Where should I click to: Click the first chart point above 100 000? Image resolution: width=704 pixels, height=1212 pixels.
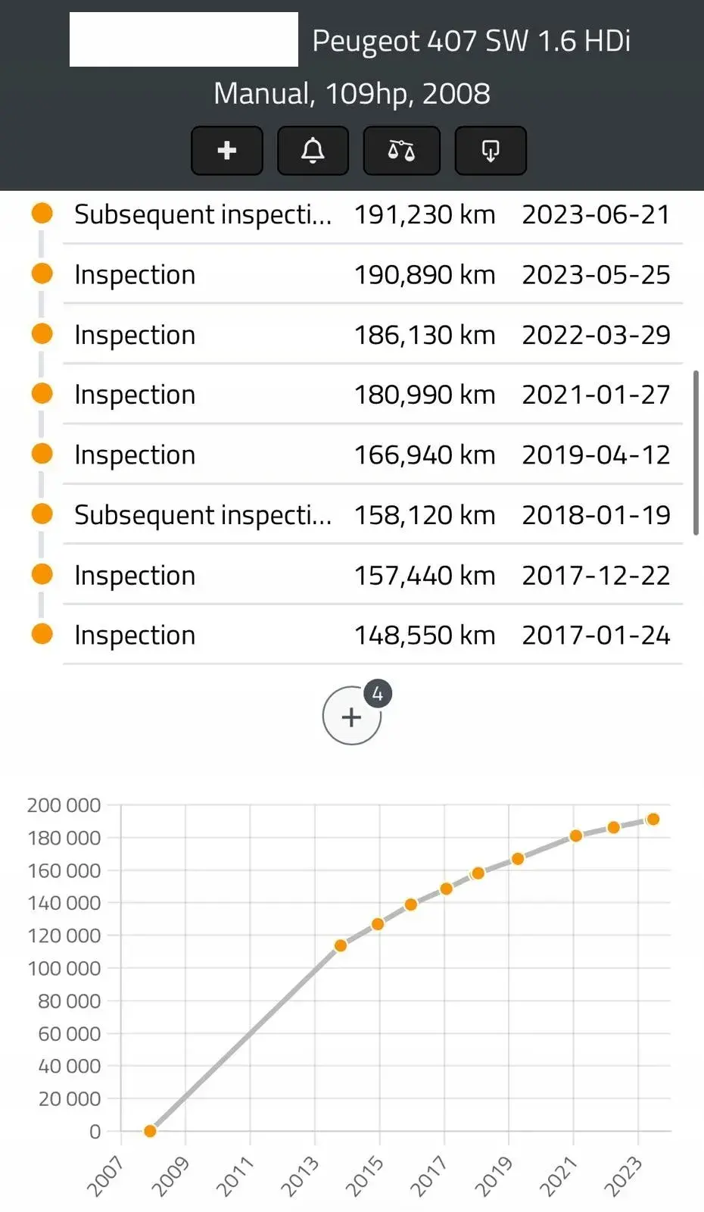[341, 945]
